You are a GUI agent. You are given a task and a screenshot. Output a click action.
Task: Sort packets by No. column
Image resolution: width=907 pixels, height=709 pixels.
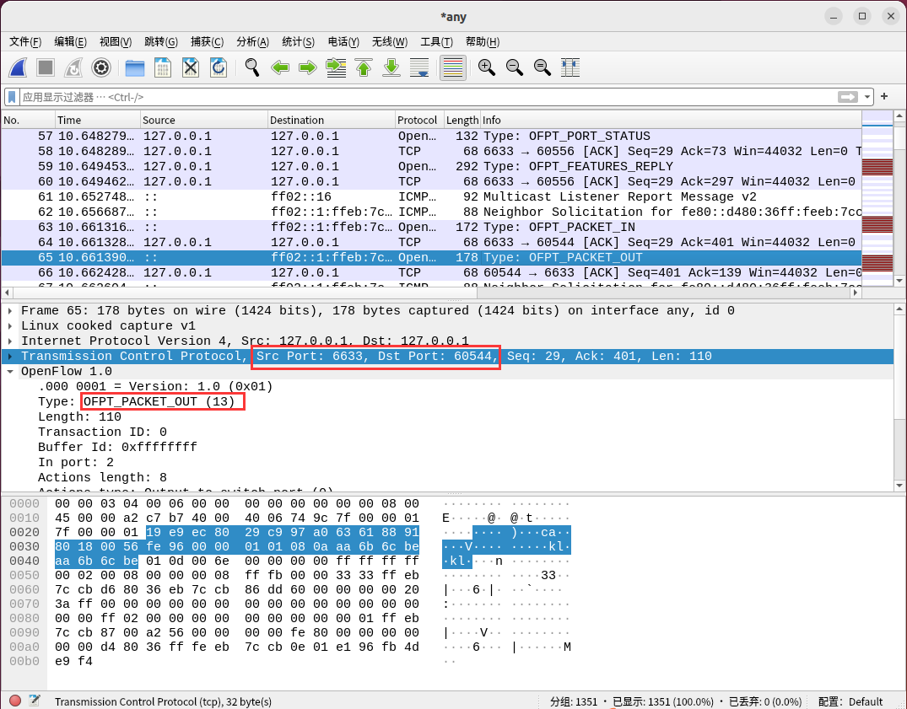click(x=28, y=121)
